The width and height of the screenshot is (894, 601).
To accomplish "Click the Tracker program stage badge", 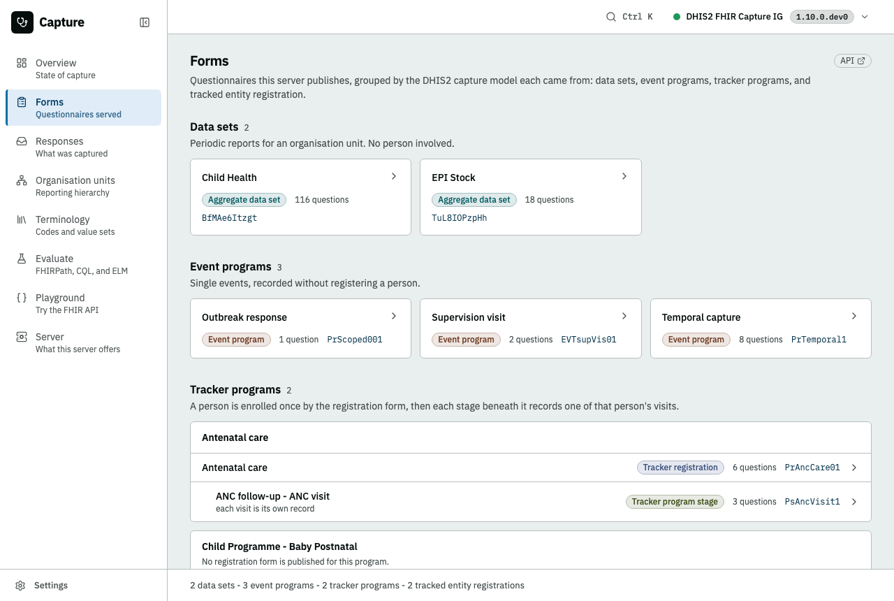I will tap(675, 502).
